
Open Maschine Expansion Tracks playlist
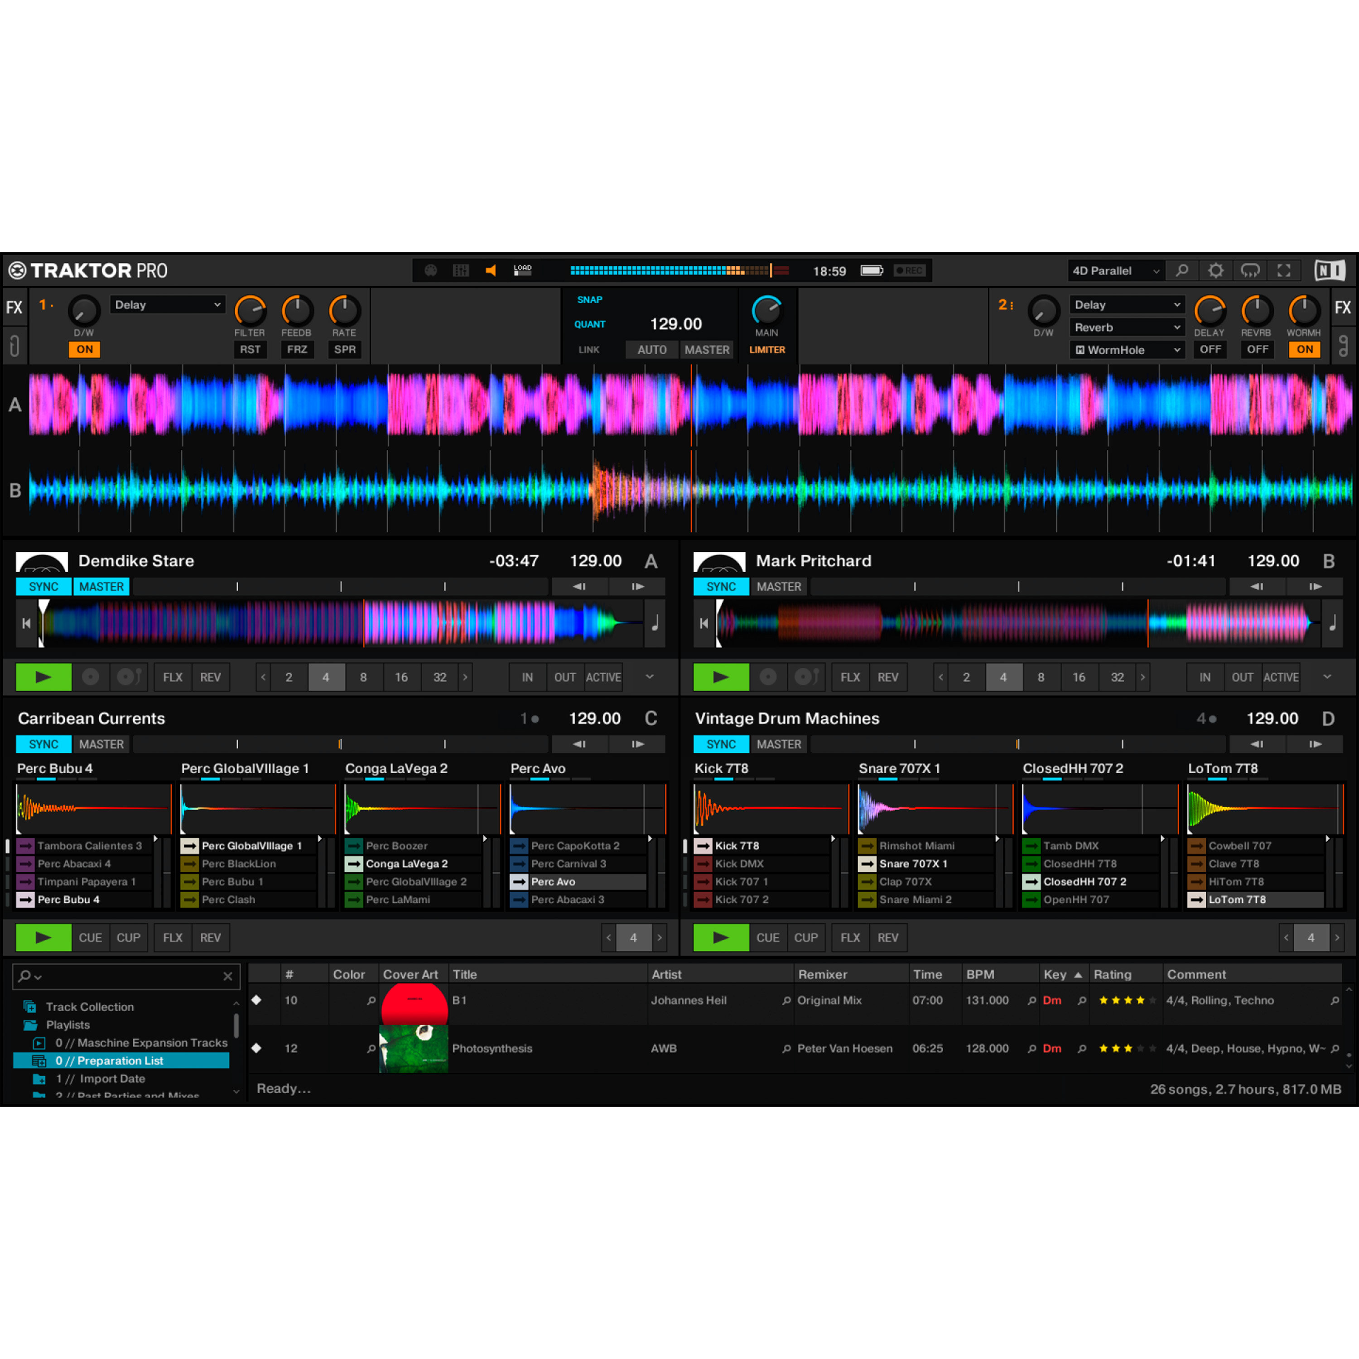coord(141,1043)
